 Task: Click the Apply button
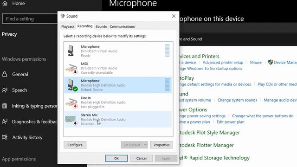pyautogui.click(x=166, y=158)
